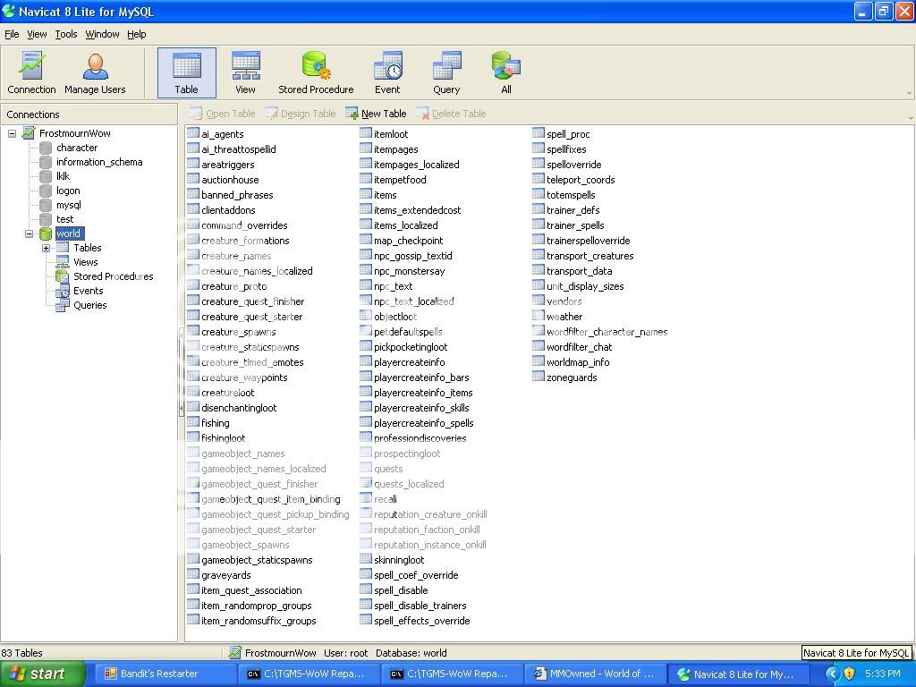Select the item_randomsuffix_groups table

pyautogui.click(x=259, y=621)
